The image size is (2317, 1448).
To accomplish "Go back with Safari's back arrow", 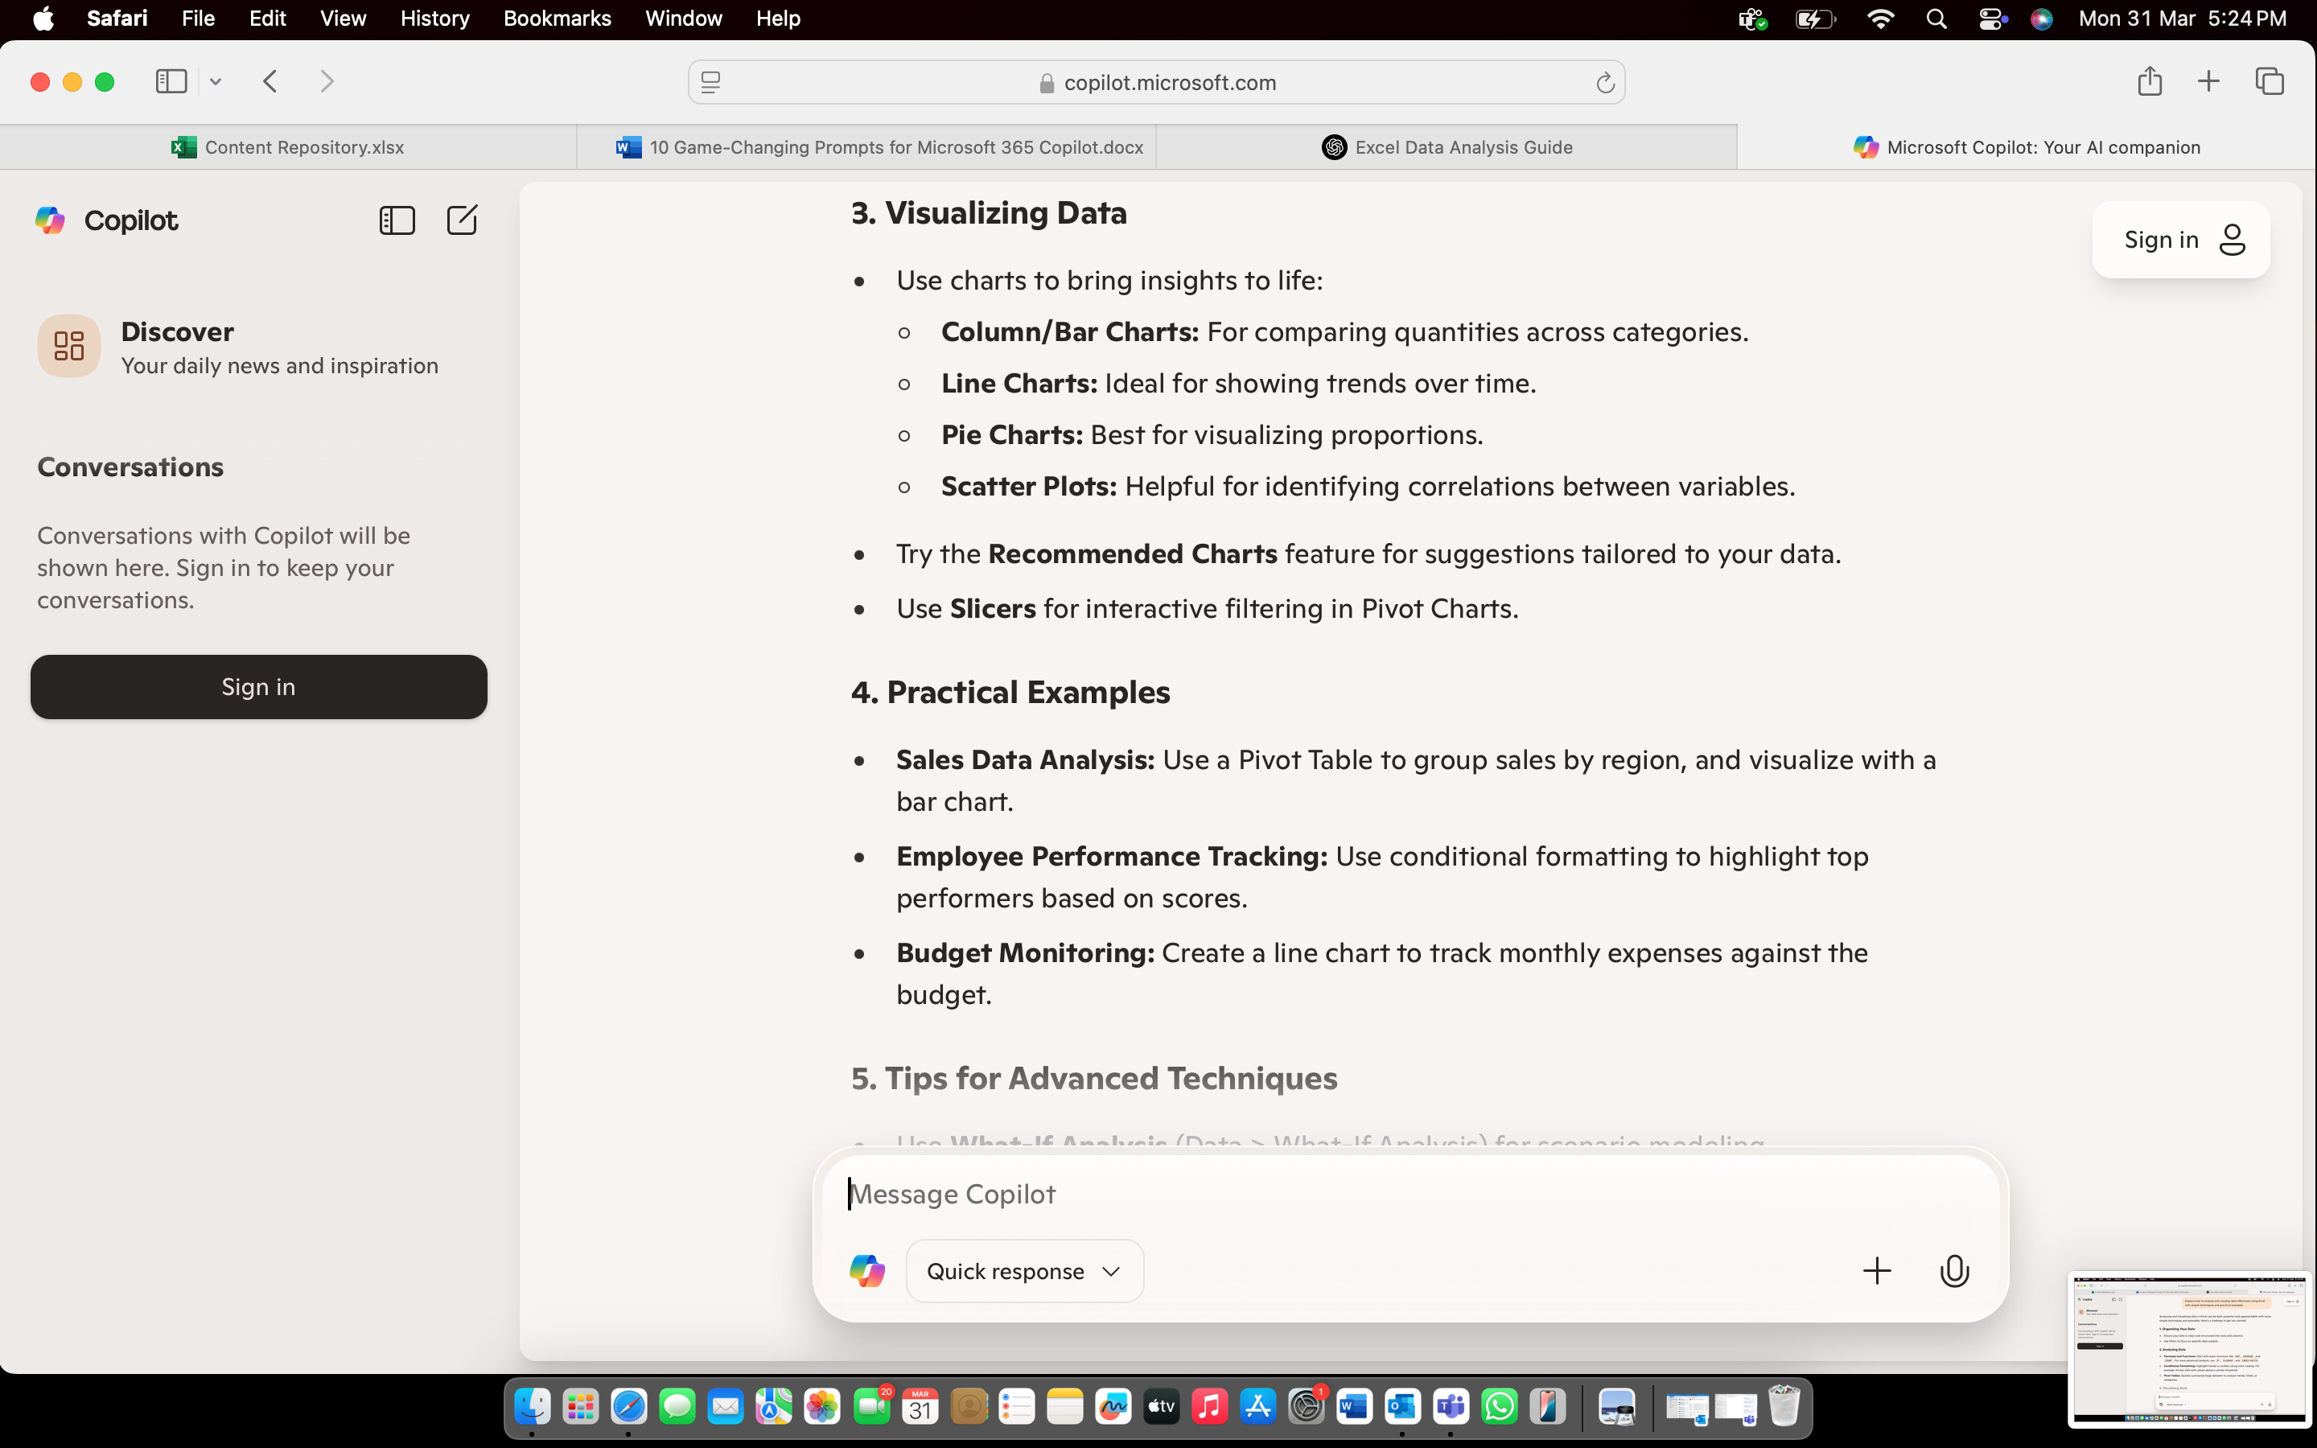I will coord(270,81).
